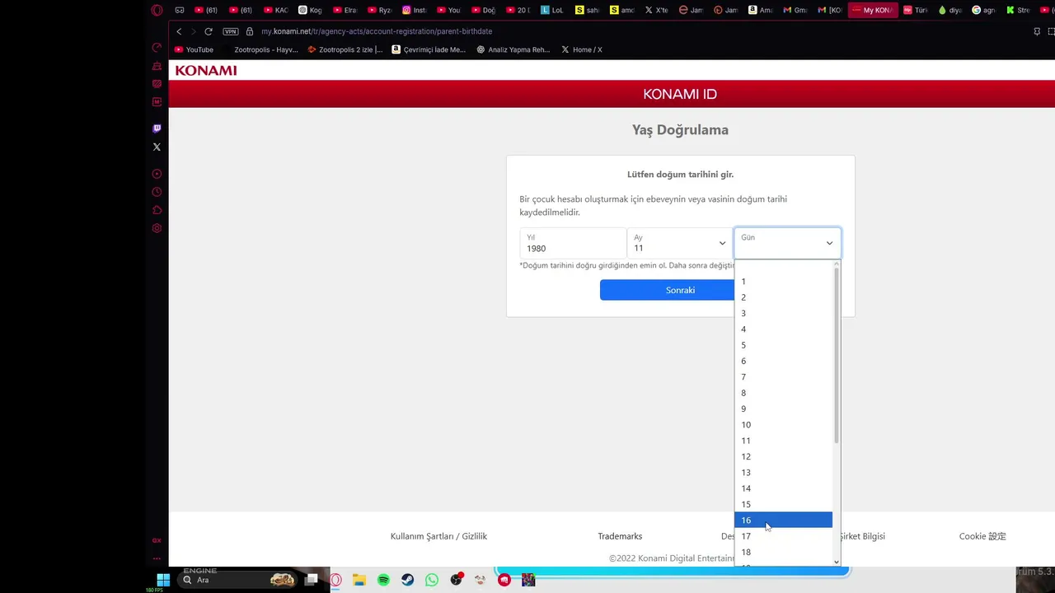Expand the Ay month dropdown
Screen dimensions: 1055x593
coord(680,243)
